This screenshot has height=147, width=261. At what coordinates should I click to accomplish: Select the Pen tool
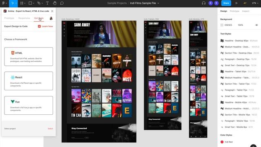click(x=39, y=3)
